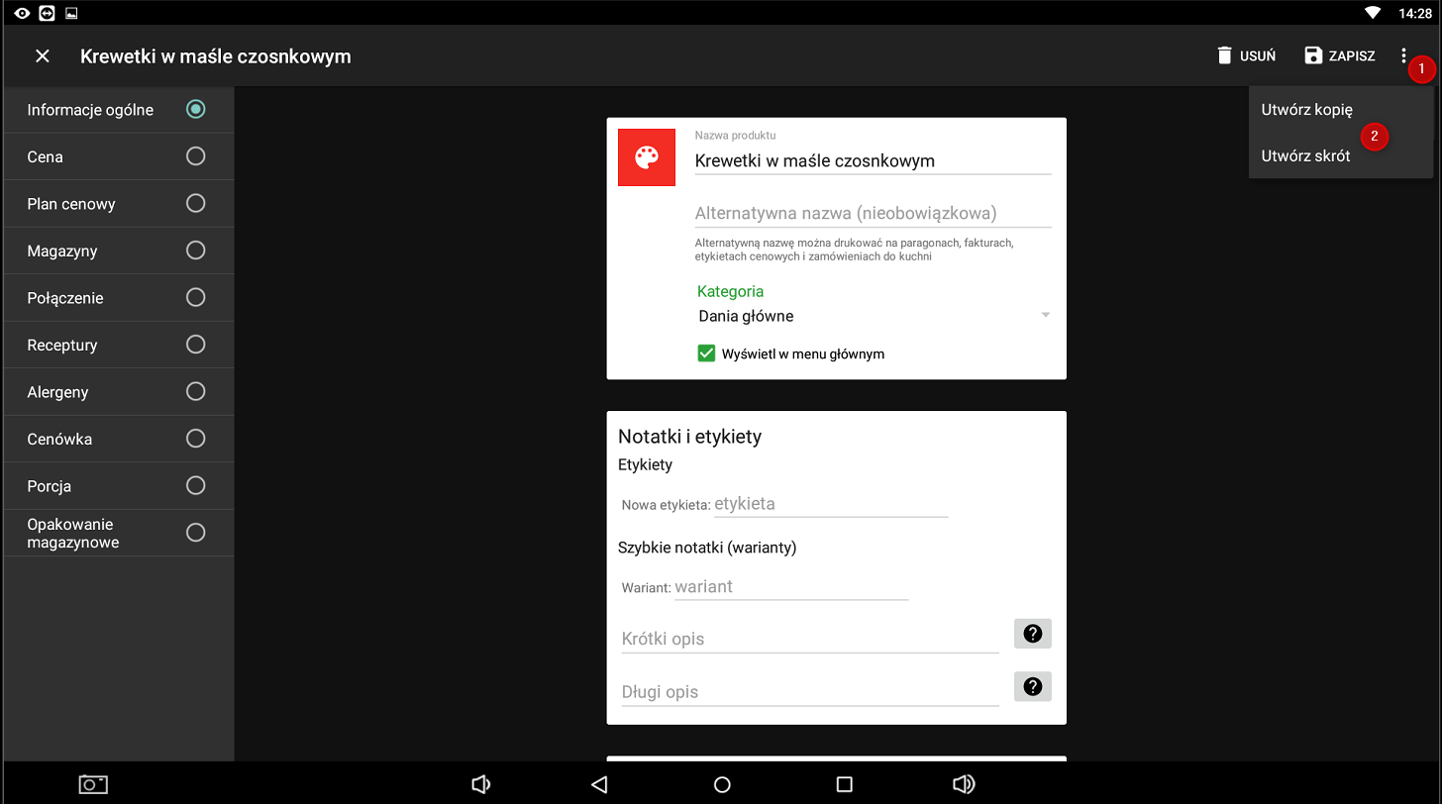Click the trash USUŃ delete icon

pos(1225,55)
